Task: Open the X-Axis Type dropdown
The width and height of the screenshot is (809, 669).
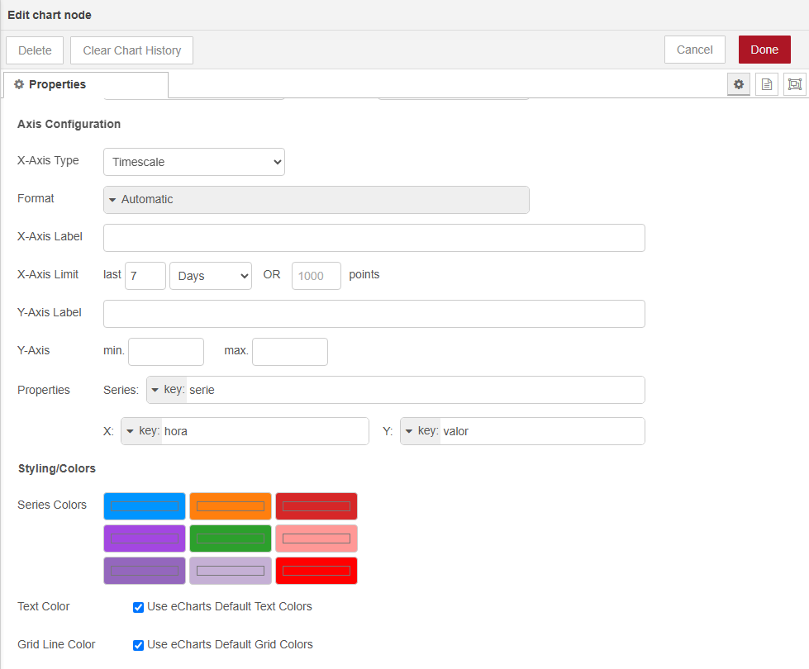Action: 194,162
